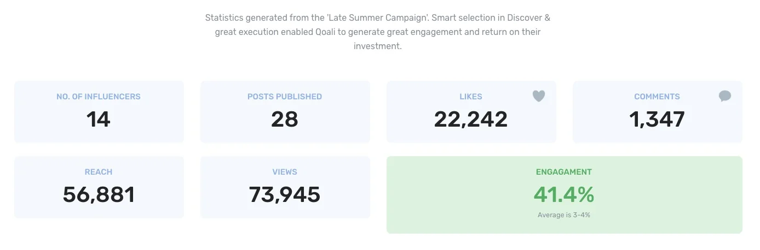Select the No. of Influencers card
760x250 pixels.
99,112
